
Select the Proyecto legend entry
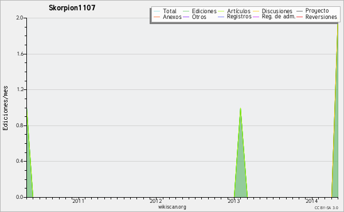(x=312, y=11)
